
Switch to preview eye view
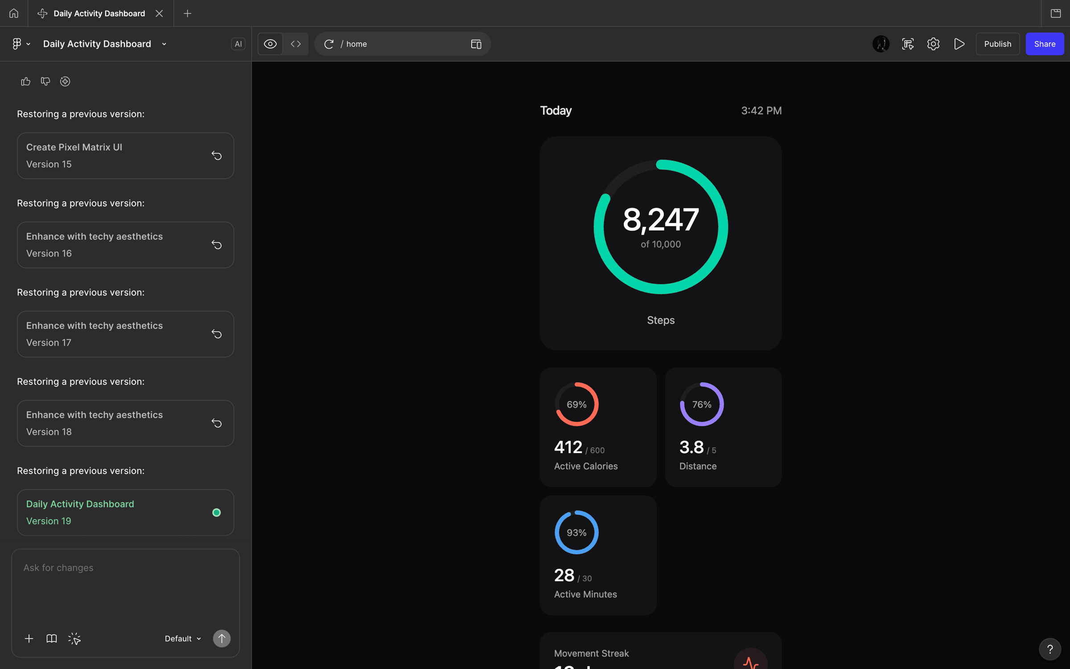coord(270,44)
